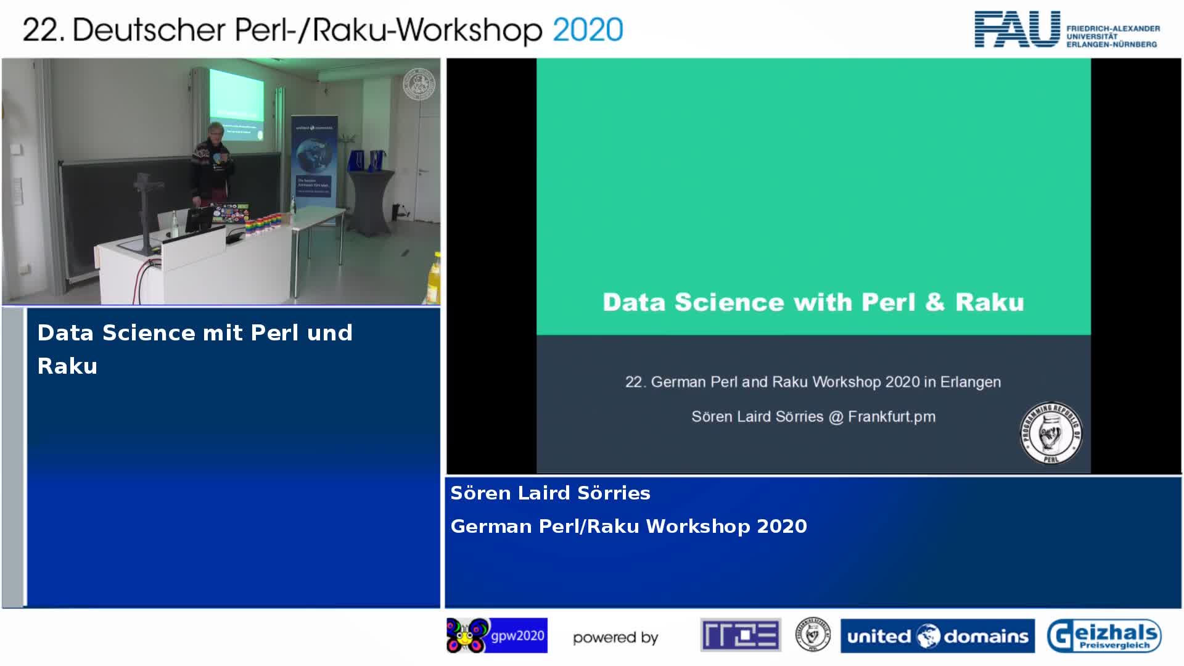Click the '22. Deutscher Perl-/Raku-Workshop 2020' header
The height and width of the screenshot is (666, 1184).
tap(323, 30)
